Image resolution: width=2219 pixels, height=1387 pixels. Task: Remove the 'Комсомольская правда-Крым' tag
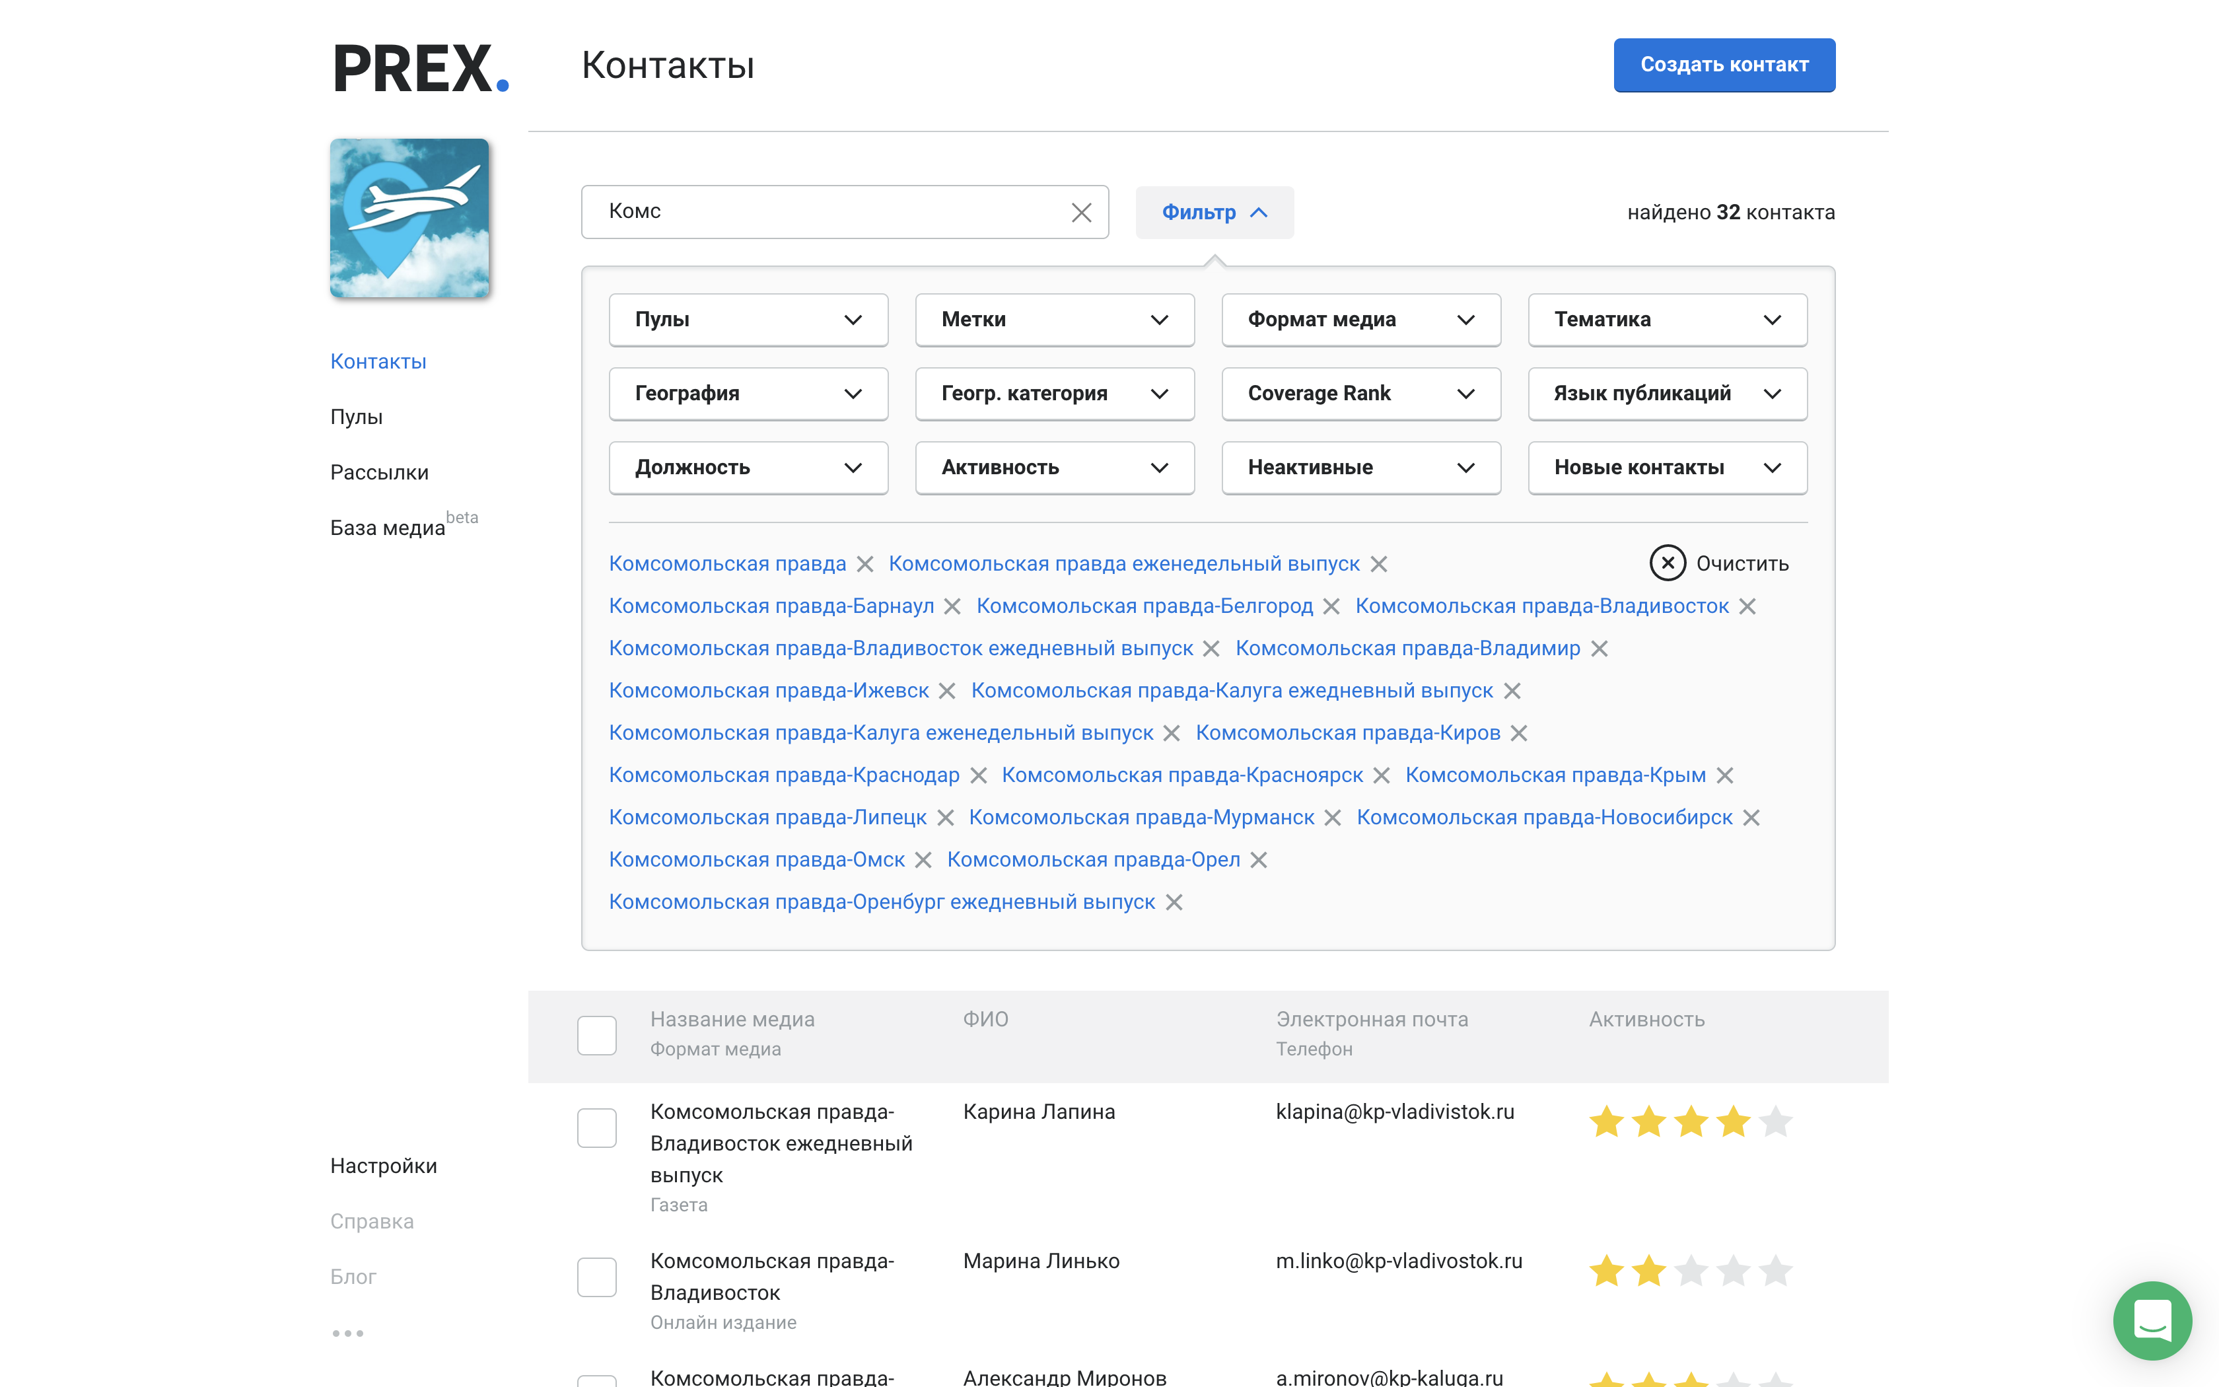tap(1725, 775)
